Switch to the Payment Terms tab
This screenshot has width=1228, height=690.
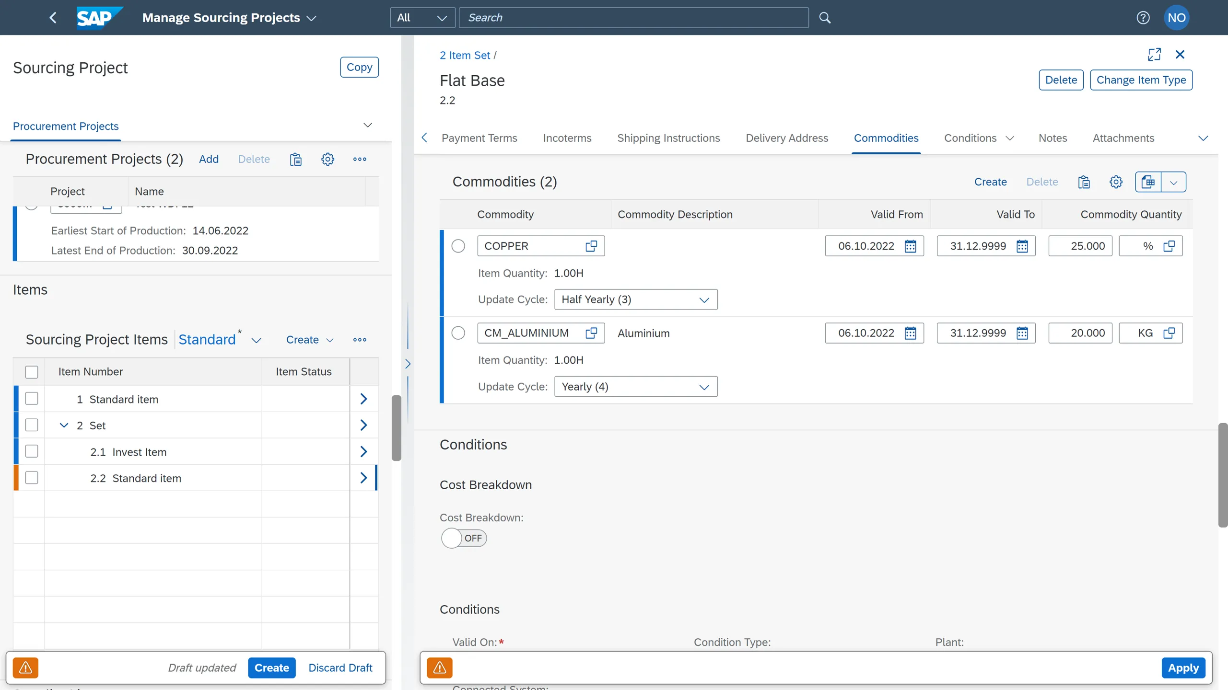(480, 138)
